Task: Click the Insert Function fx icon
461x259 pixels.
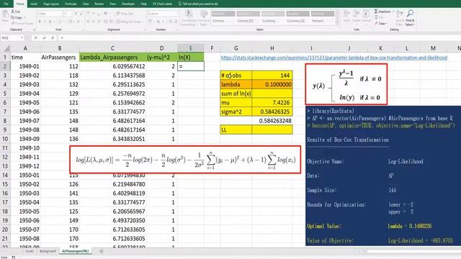Action: tap(53, 37)
